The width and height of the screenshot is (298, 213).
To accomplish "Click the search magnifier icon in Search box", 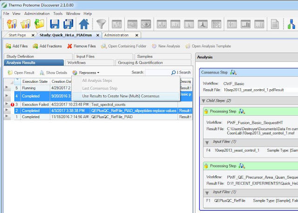I will 173,73.
